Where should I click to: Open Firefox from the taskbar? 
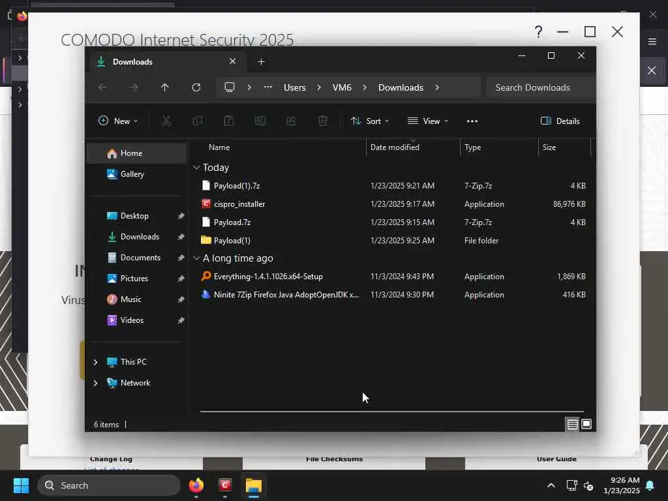196,485
